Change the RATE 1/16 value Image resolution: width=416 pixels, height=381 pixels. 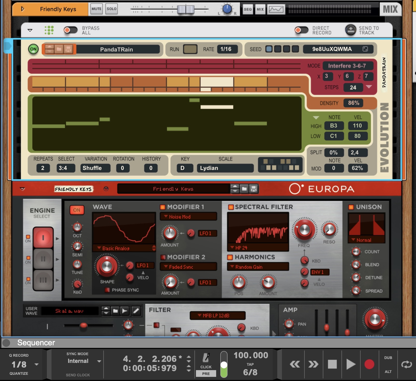227,49
